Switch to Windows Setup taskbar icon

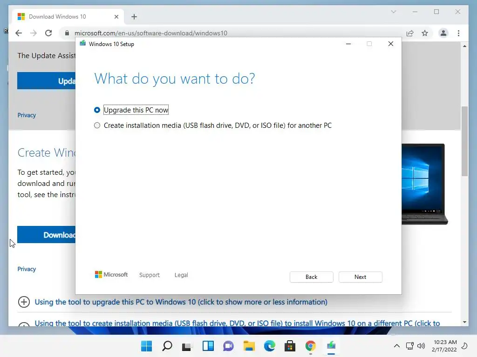(x=331, y=346)
